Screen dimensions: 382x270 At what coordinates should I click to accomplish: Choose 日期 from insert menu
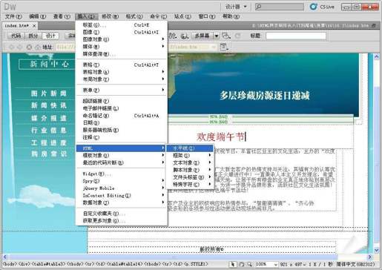[x=122, y=122]
